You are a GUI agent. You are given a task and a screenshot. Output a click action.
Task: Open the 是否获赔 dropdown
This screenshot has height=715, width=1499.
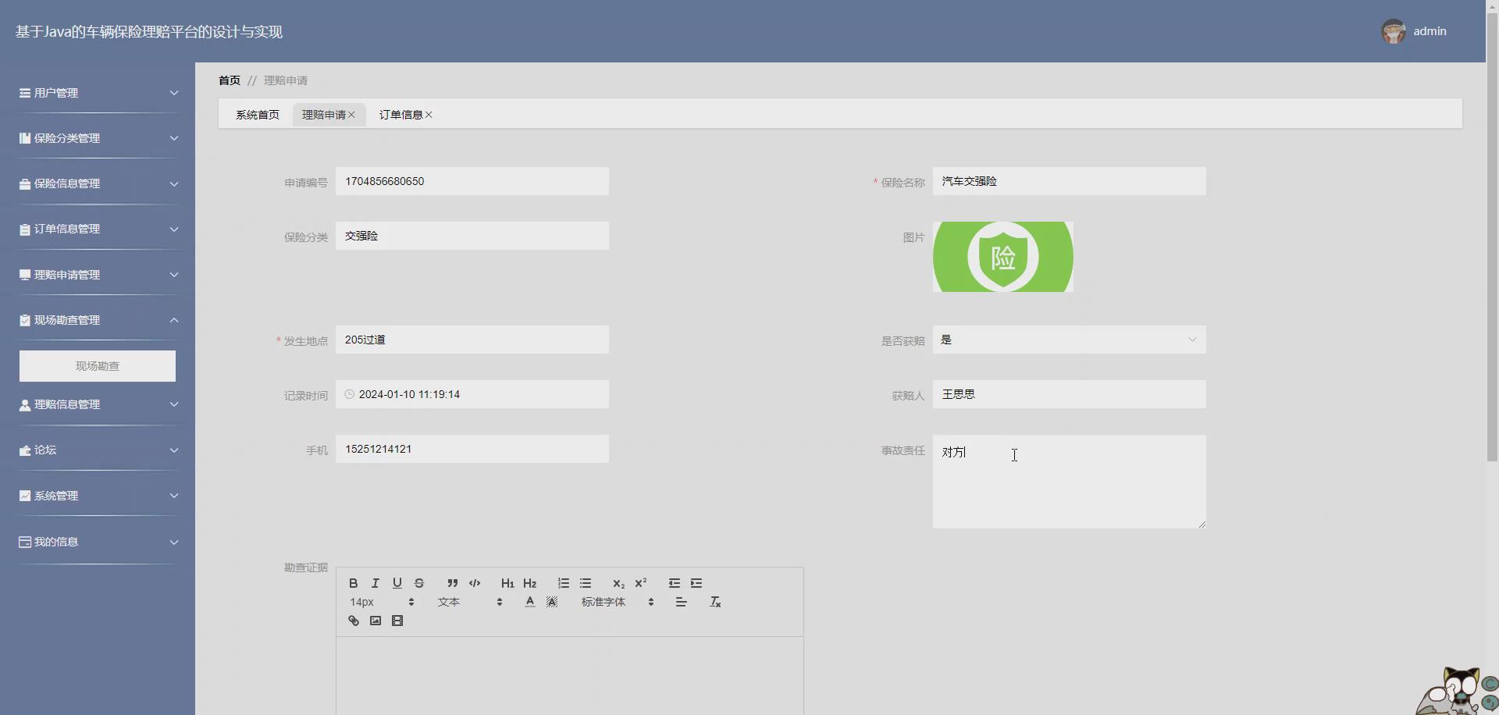[1069, 340]
